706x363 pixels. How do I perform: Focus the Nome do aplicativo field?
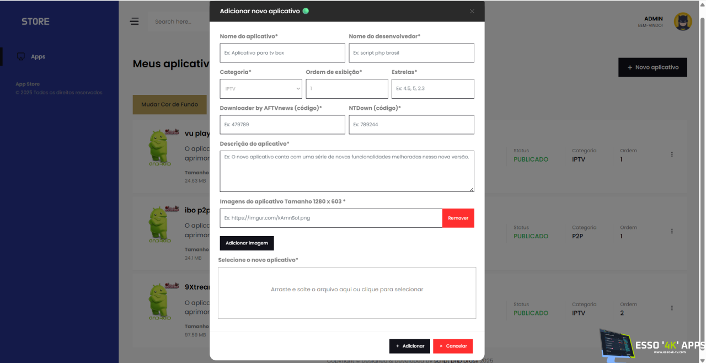(x=282, y=53)
